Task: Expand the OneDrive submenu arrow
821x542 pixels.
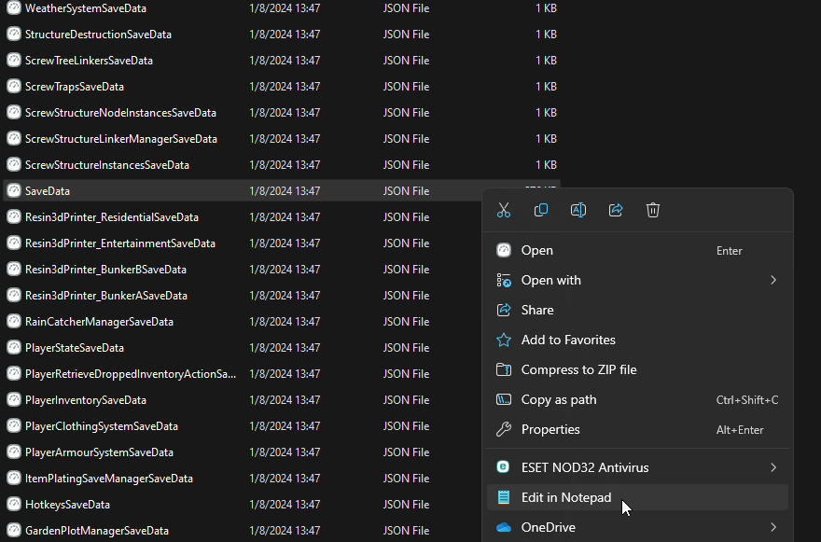Action: (773, 527)
